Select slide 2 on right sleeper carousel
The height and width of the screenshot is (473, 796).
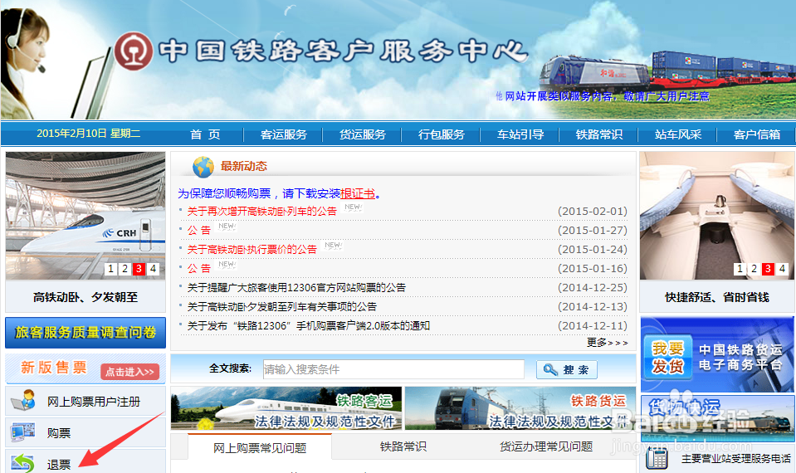point(754,269)
